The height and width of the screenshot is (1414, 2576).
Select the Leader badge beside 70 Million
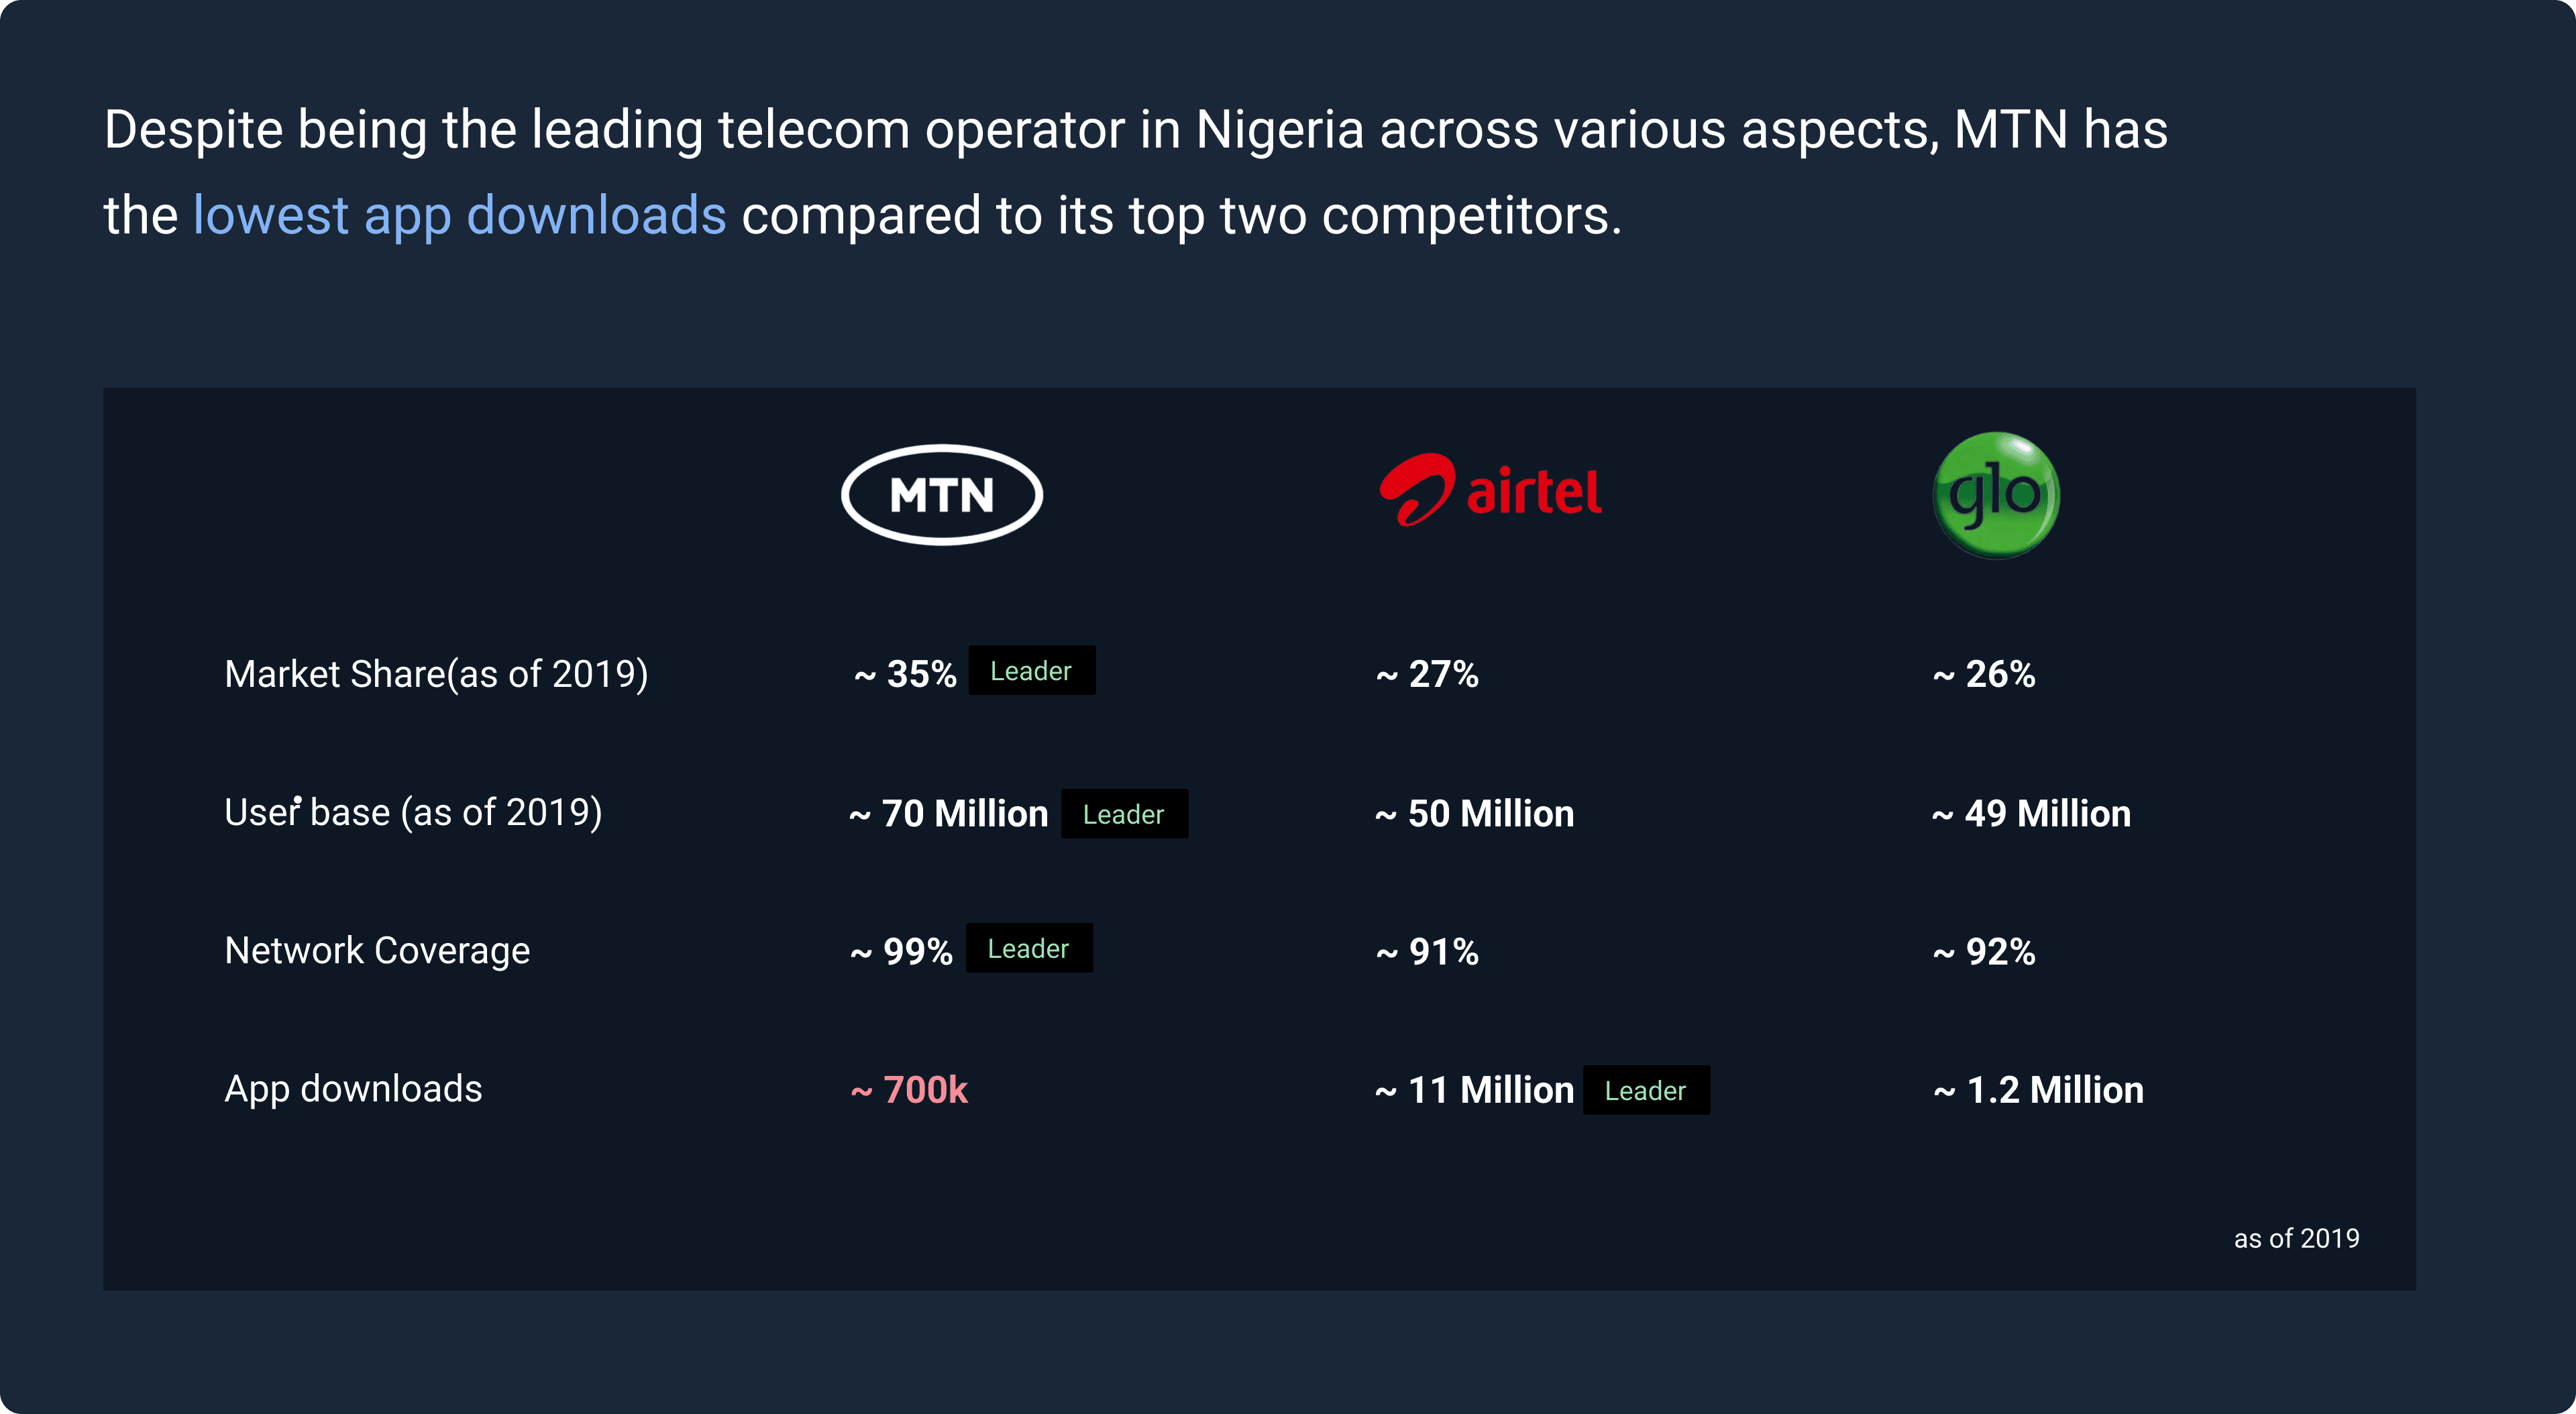1124,814
